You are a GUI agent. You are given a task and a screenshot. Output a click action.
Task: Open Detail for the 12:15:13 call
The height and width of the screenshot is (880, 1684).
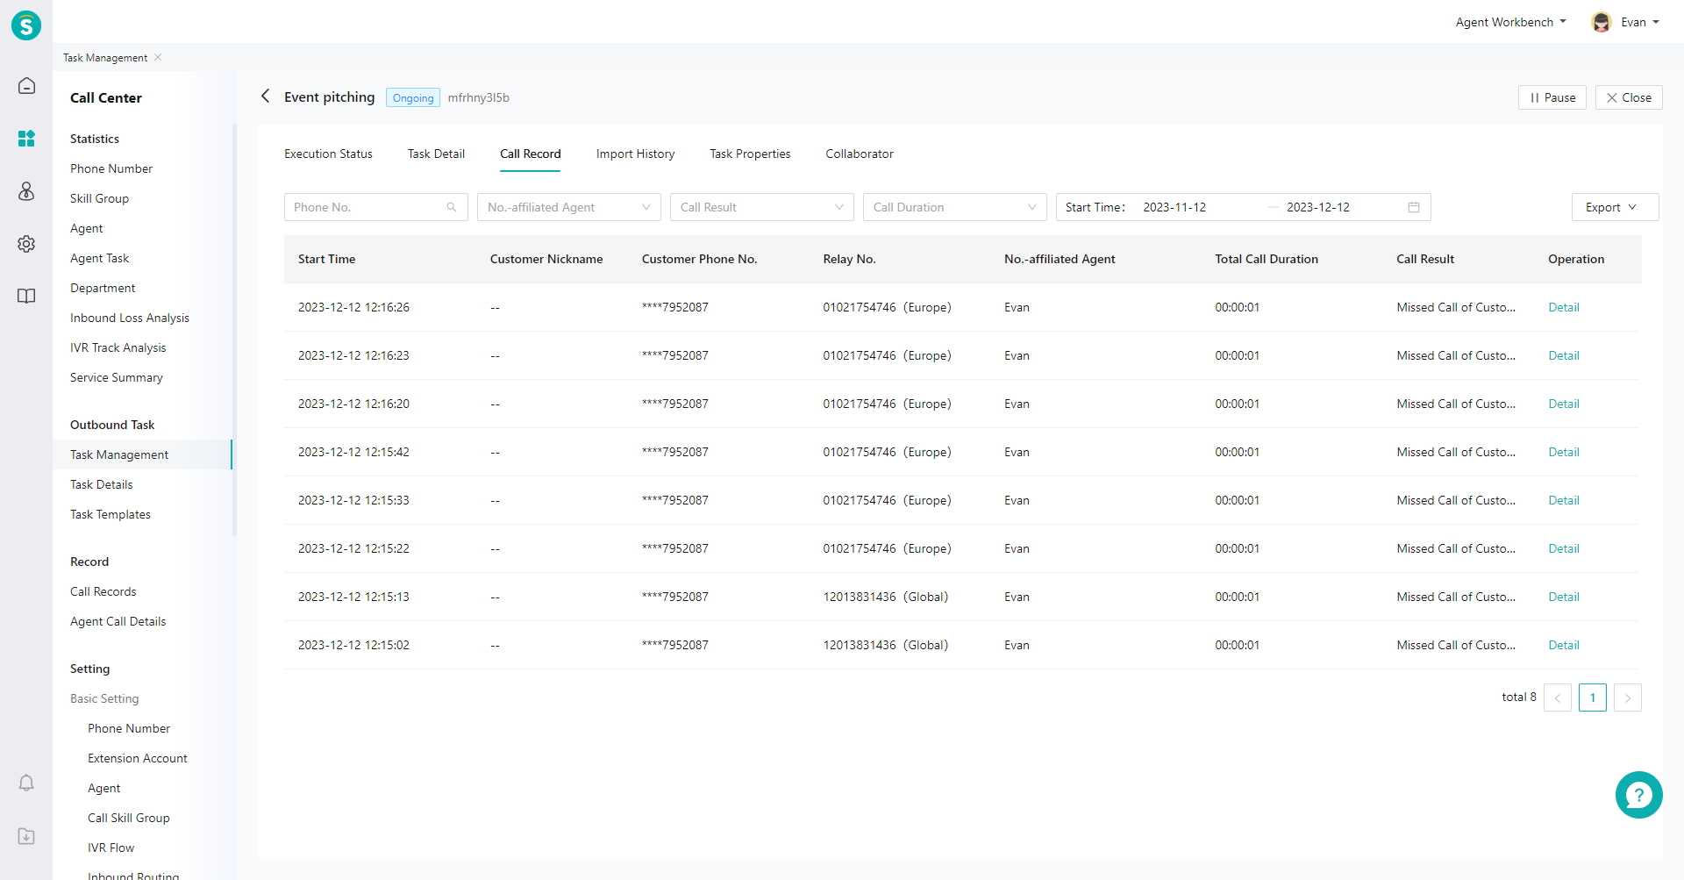pos(1563,597)
